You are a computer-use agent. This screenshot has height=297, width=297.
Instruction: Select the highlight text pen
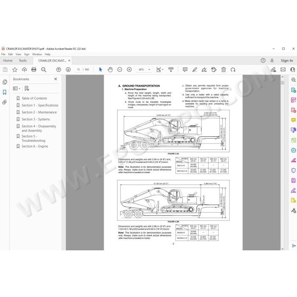tap(194, 70)
